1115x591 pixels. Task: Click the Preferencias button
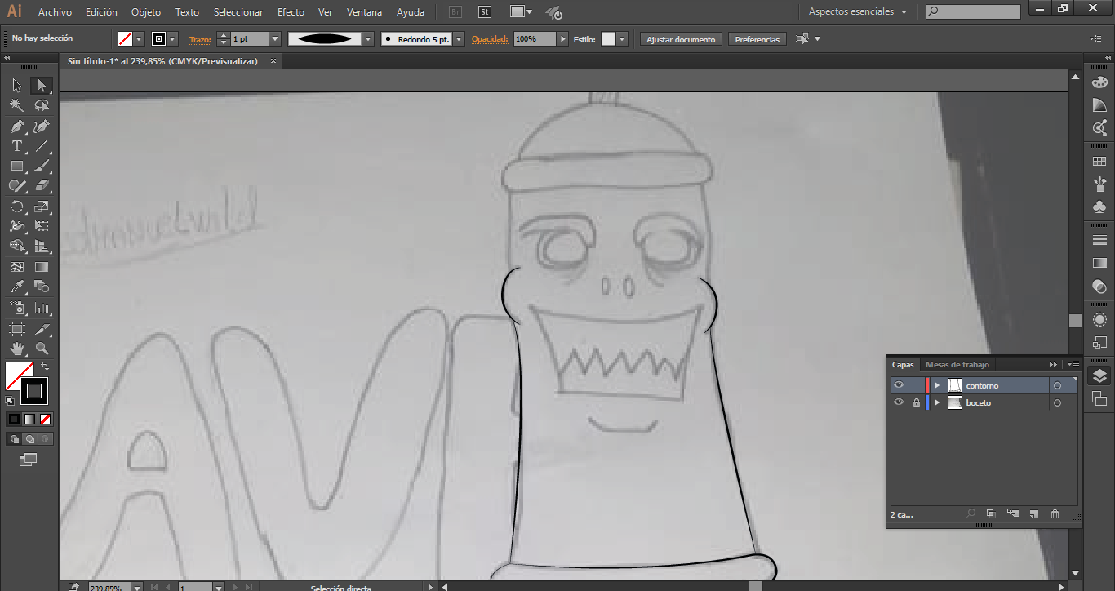[757, 39]
